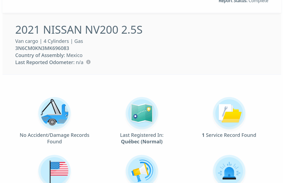Click the map registration icon
Viewport: 283px width, 183px height.
click(x=141, y=113)
